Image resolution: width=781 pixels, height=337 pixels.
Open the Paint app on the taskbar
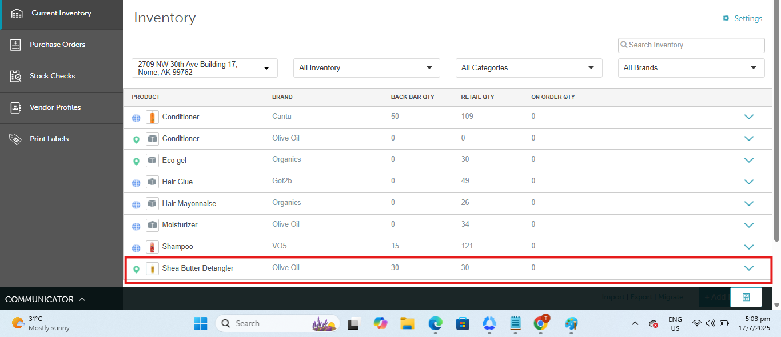coord(571,323)
